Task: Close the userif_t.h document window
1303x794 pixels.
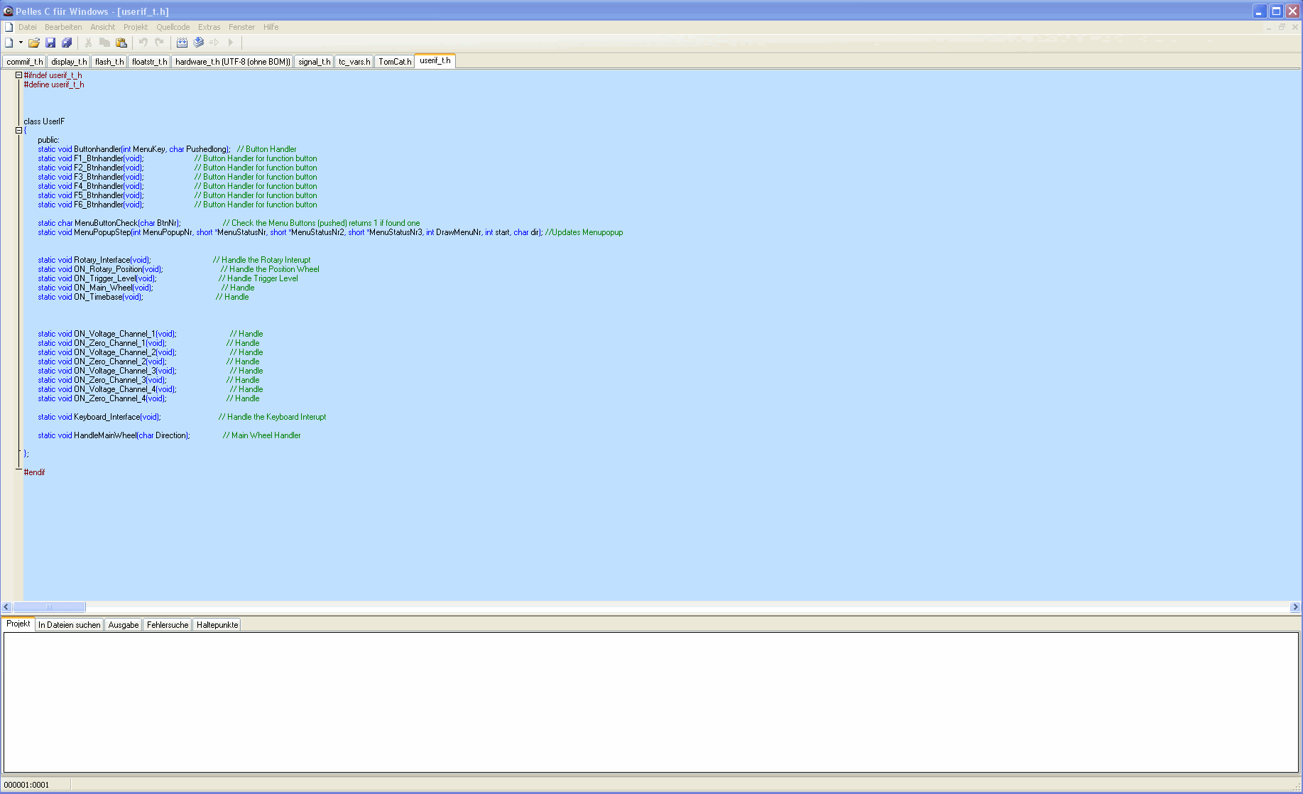Action: 1294,27
